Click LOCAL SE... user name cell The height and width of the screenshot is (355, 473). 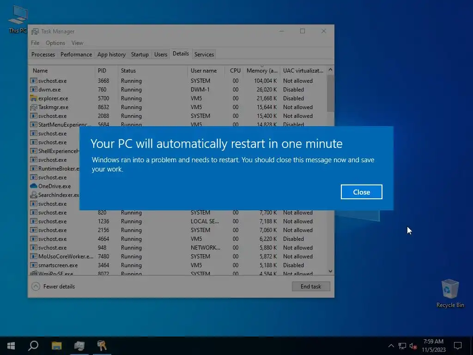click(205, 221)
